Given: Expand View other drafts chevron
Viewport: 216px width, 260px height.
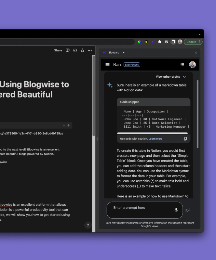Looking at the screenshot, I should tap(184, 77).
